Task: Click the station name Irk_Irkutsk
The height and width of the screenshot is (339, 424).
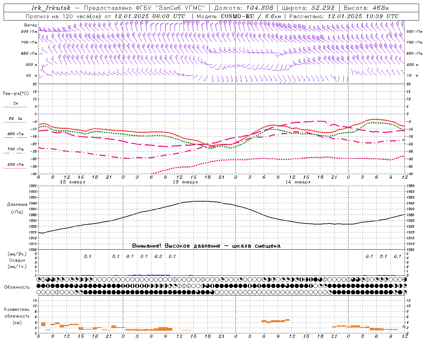Action: click(51, 8)
